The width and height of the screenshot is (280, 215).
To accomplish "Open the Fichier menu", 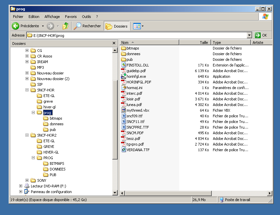I will (18, 17).
